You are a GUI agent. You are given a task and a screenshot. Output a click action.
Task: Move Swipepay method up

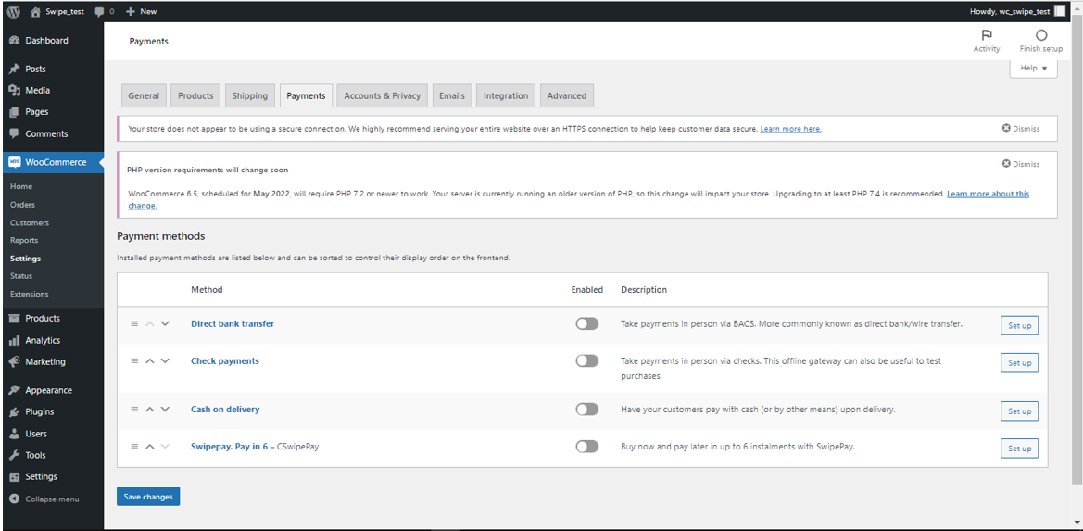click(x=150, y=446)
